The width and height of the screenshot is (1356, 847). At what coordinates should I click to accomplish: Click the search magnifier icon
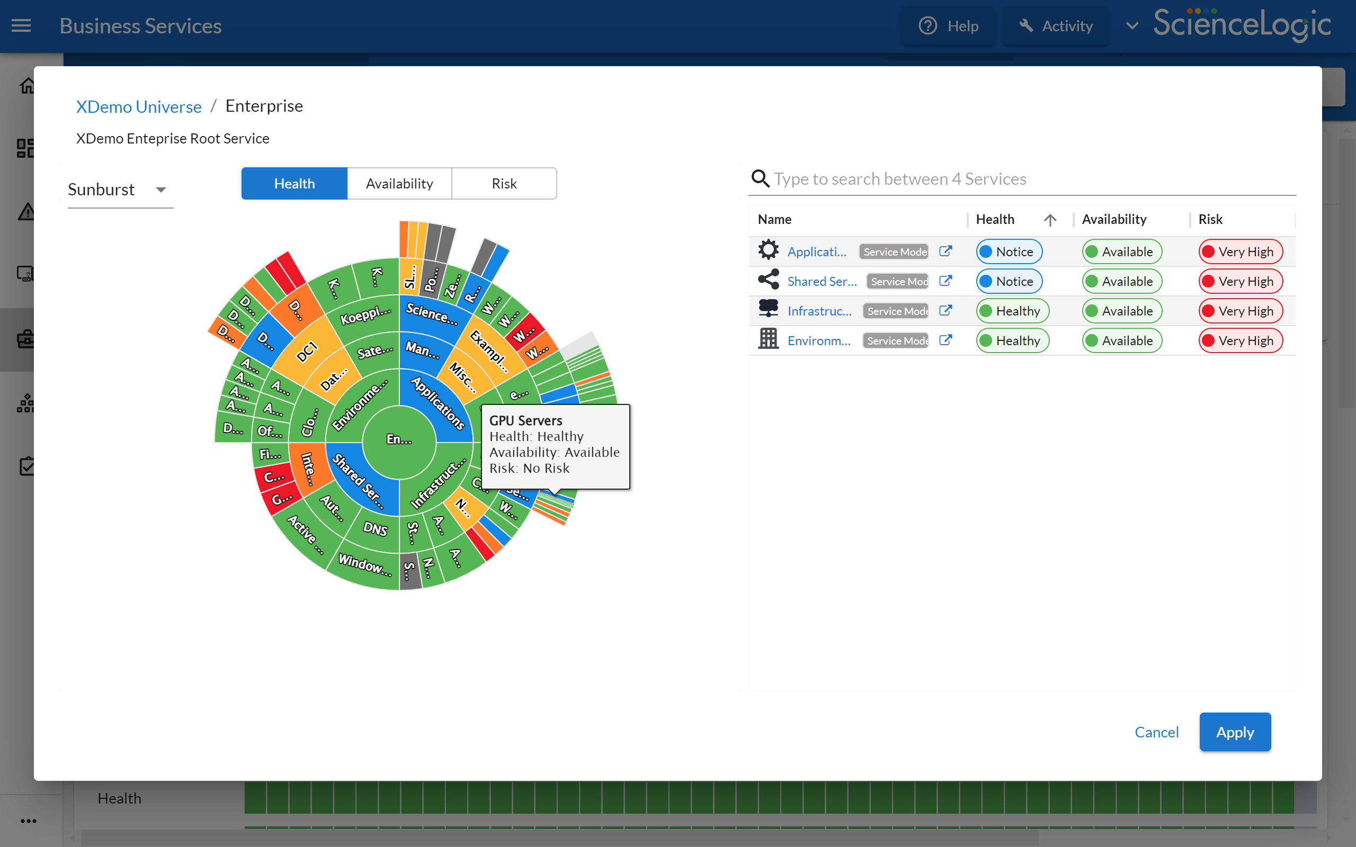760,179
